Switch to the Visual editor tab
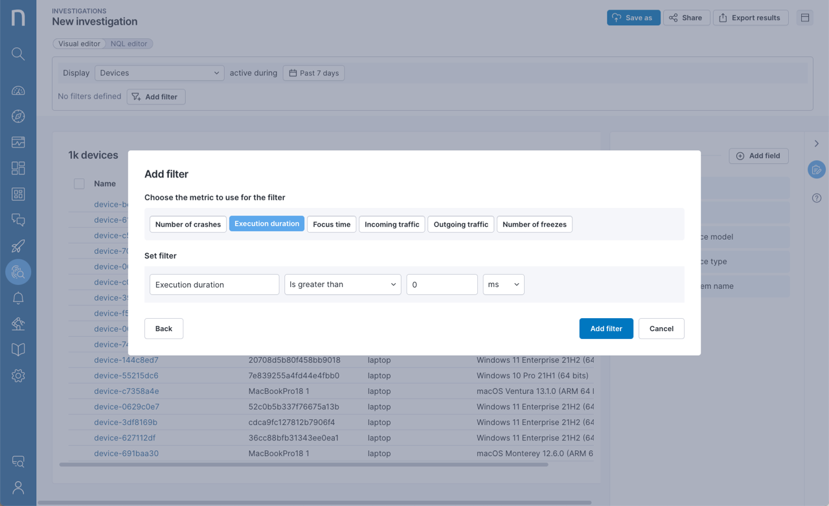 [79, 43]
